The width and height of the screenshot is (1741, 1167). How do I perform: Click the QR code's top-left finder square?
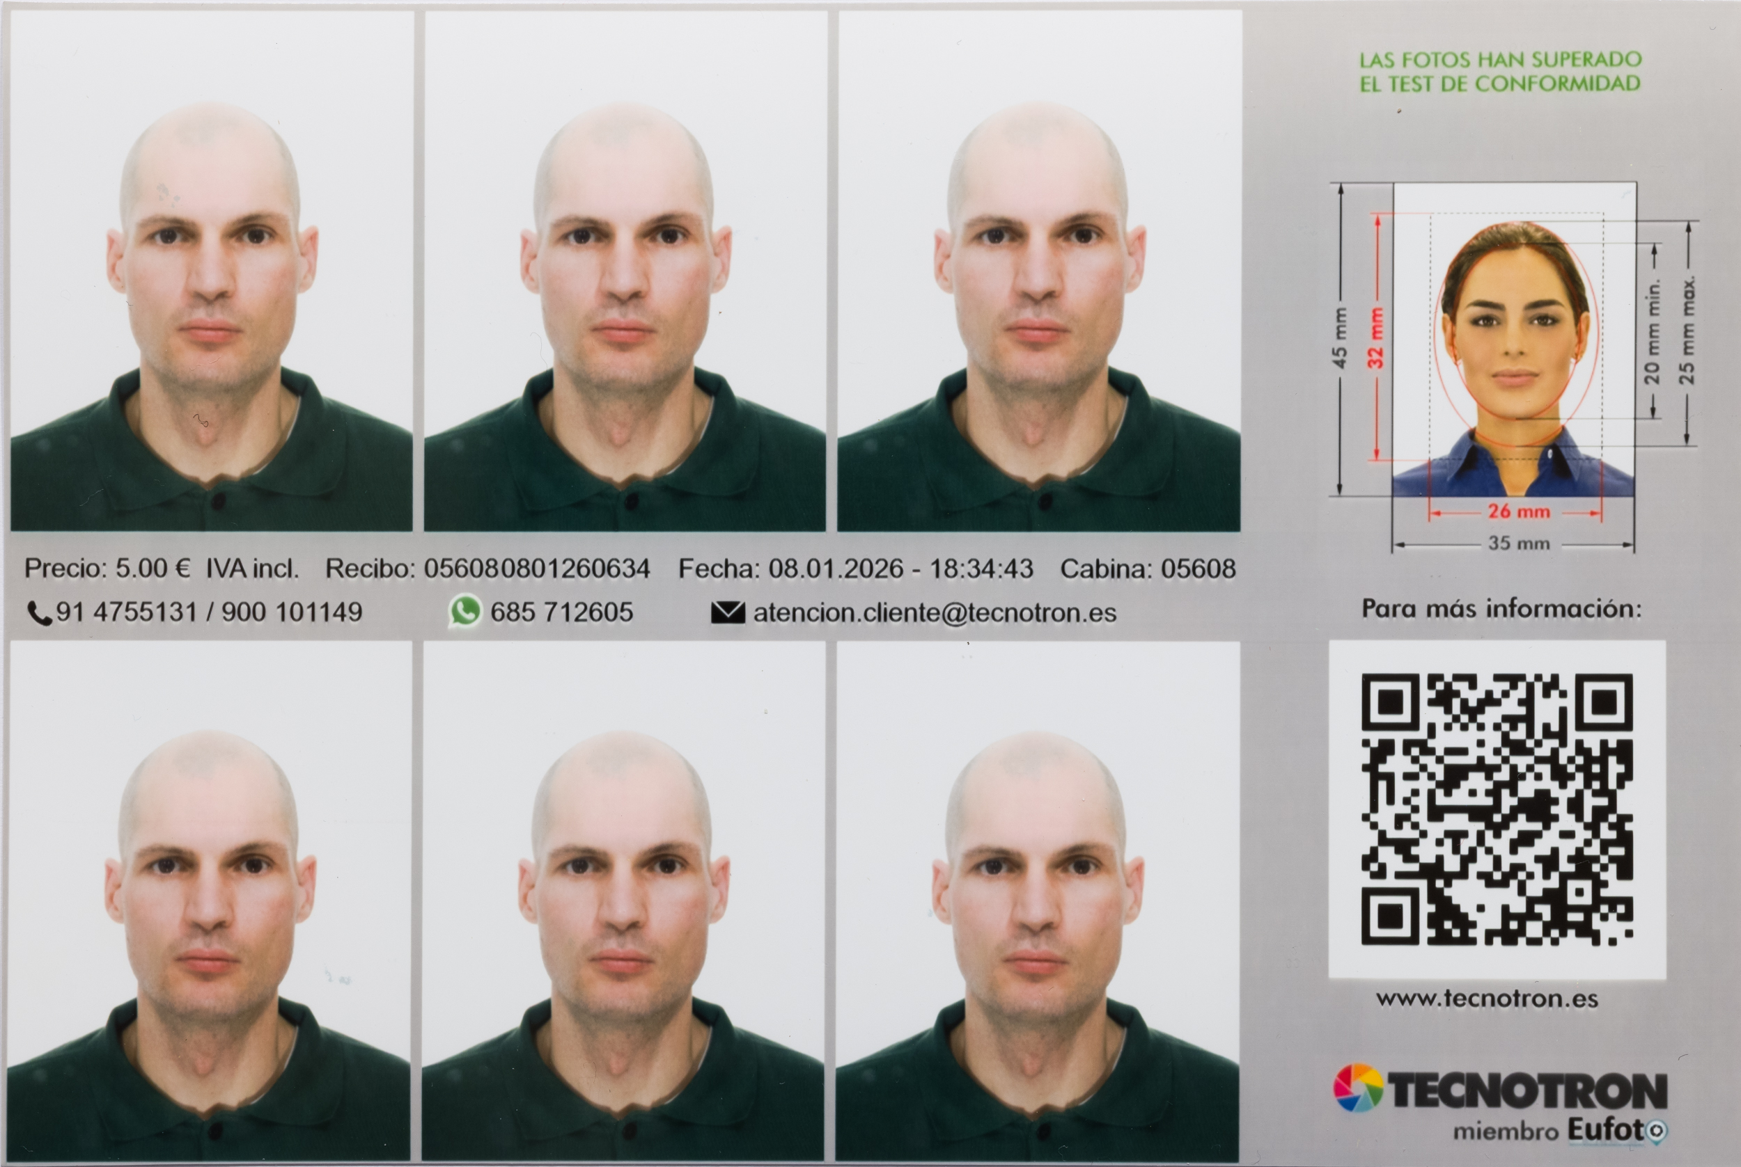1389,702
